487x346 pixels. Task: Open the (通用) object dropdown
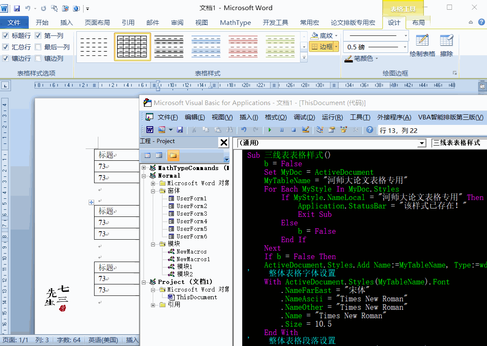[x=421, y=143]
